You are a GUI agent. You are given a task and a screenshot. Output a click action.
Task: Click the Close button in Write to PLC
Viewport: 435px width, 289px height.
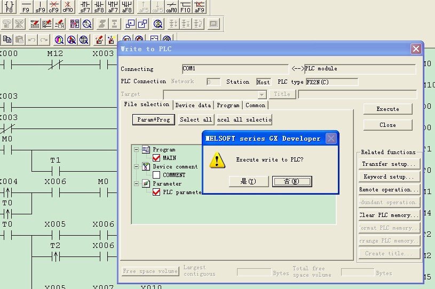point(388,125)
